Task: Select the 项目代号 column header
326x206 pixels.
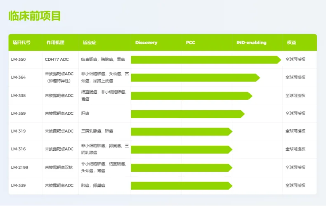Action: 21,43
